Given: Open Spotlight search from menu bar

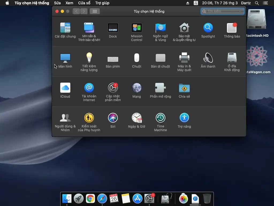Looking at the screenshot, I should pyautogui.click(x=257, y=3).
